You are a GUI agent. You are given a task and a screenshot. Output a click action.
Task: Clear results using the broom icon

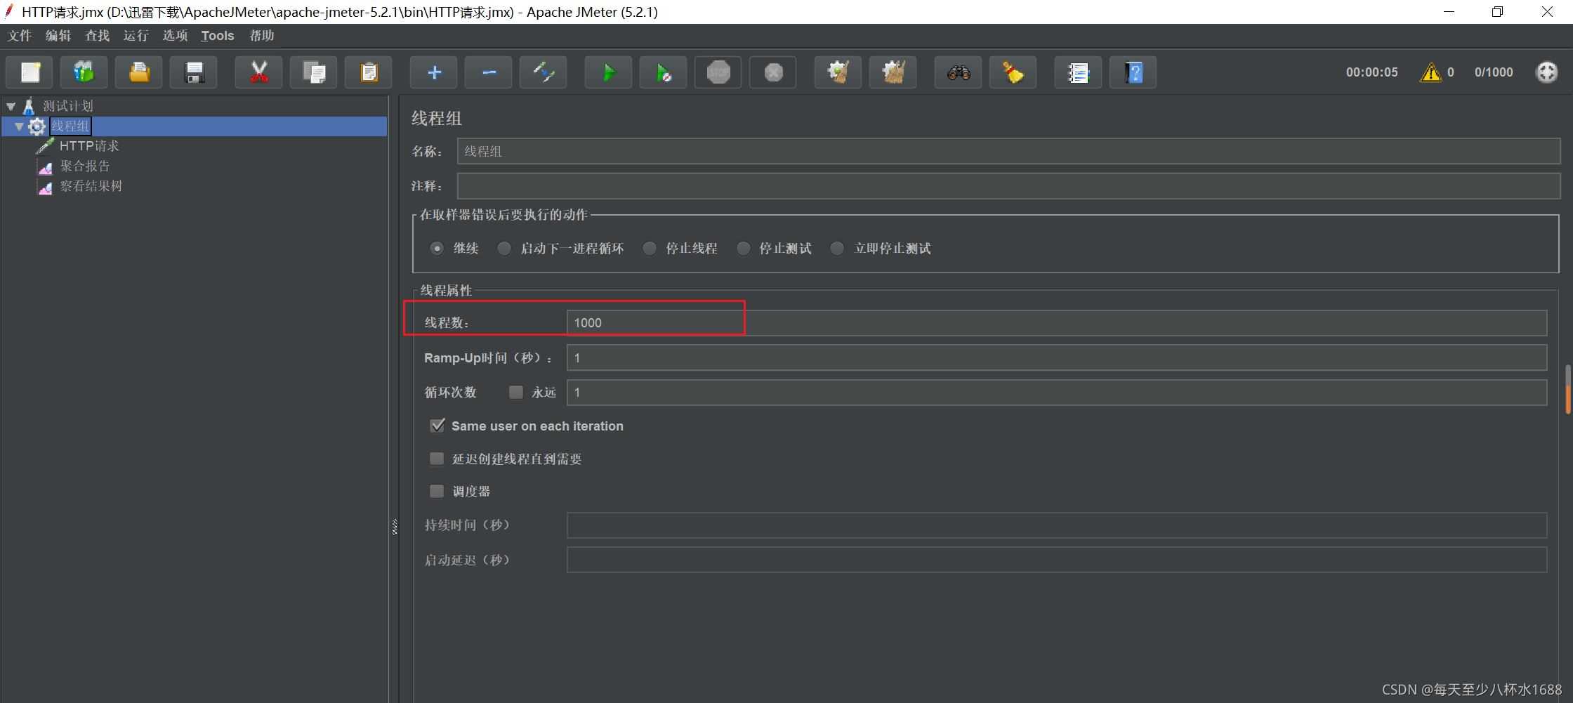coord(1013,72)
